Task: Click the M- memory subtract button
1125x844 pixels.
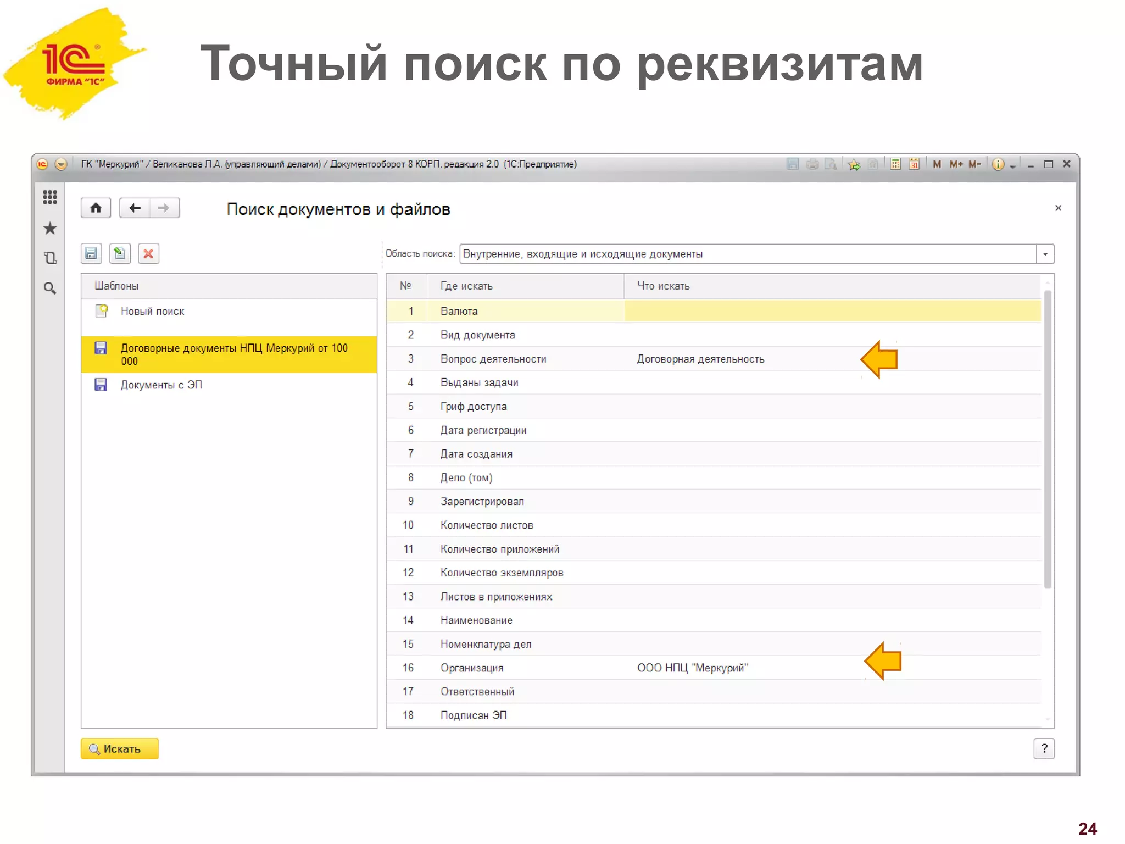Action: point(975,164)
